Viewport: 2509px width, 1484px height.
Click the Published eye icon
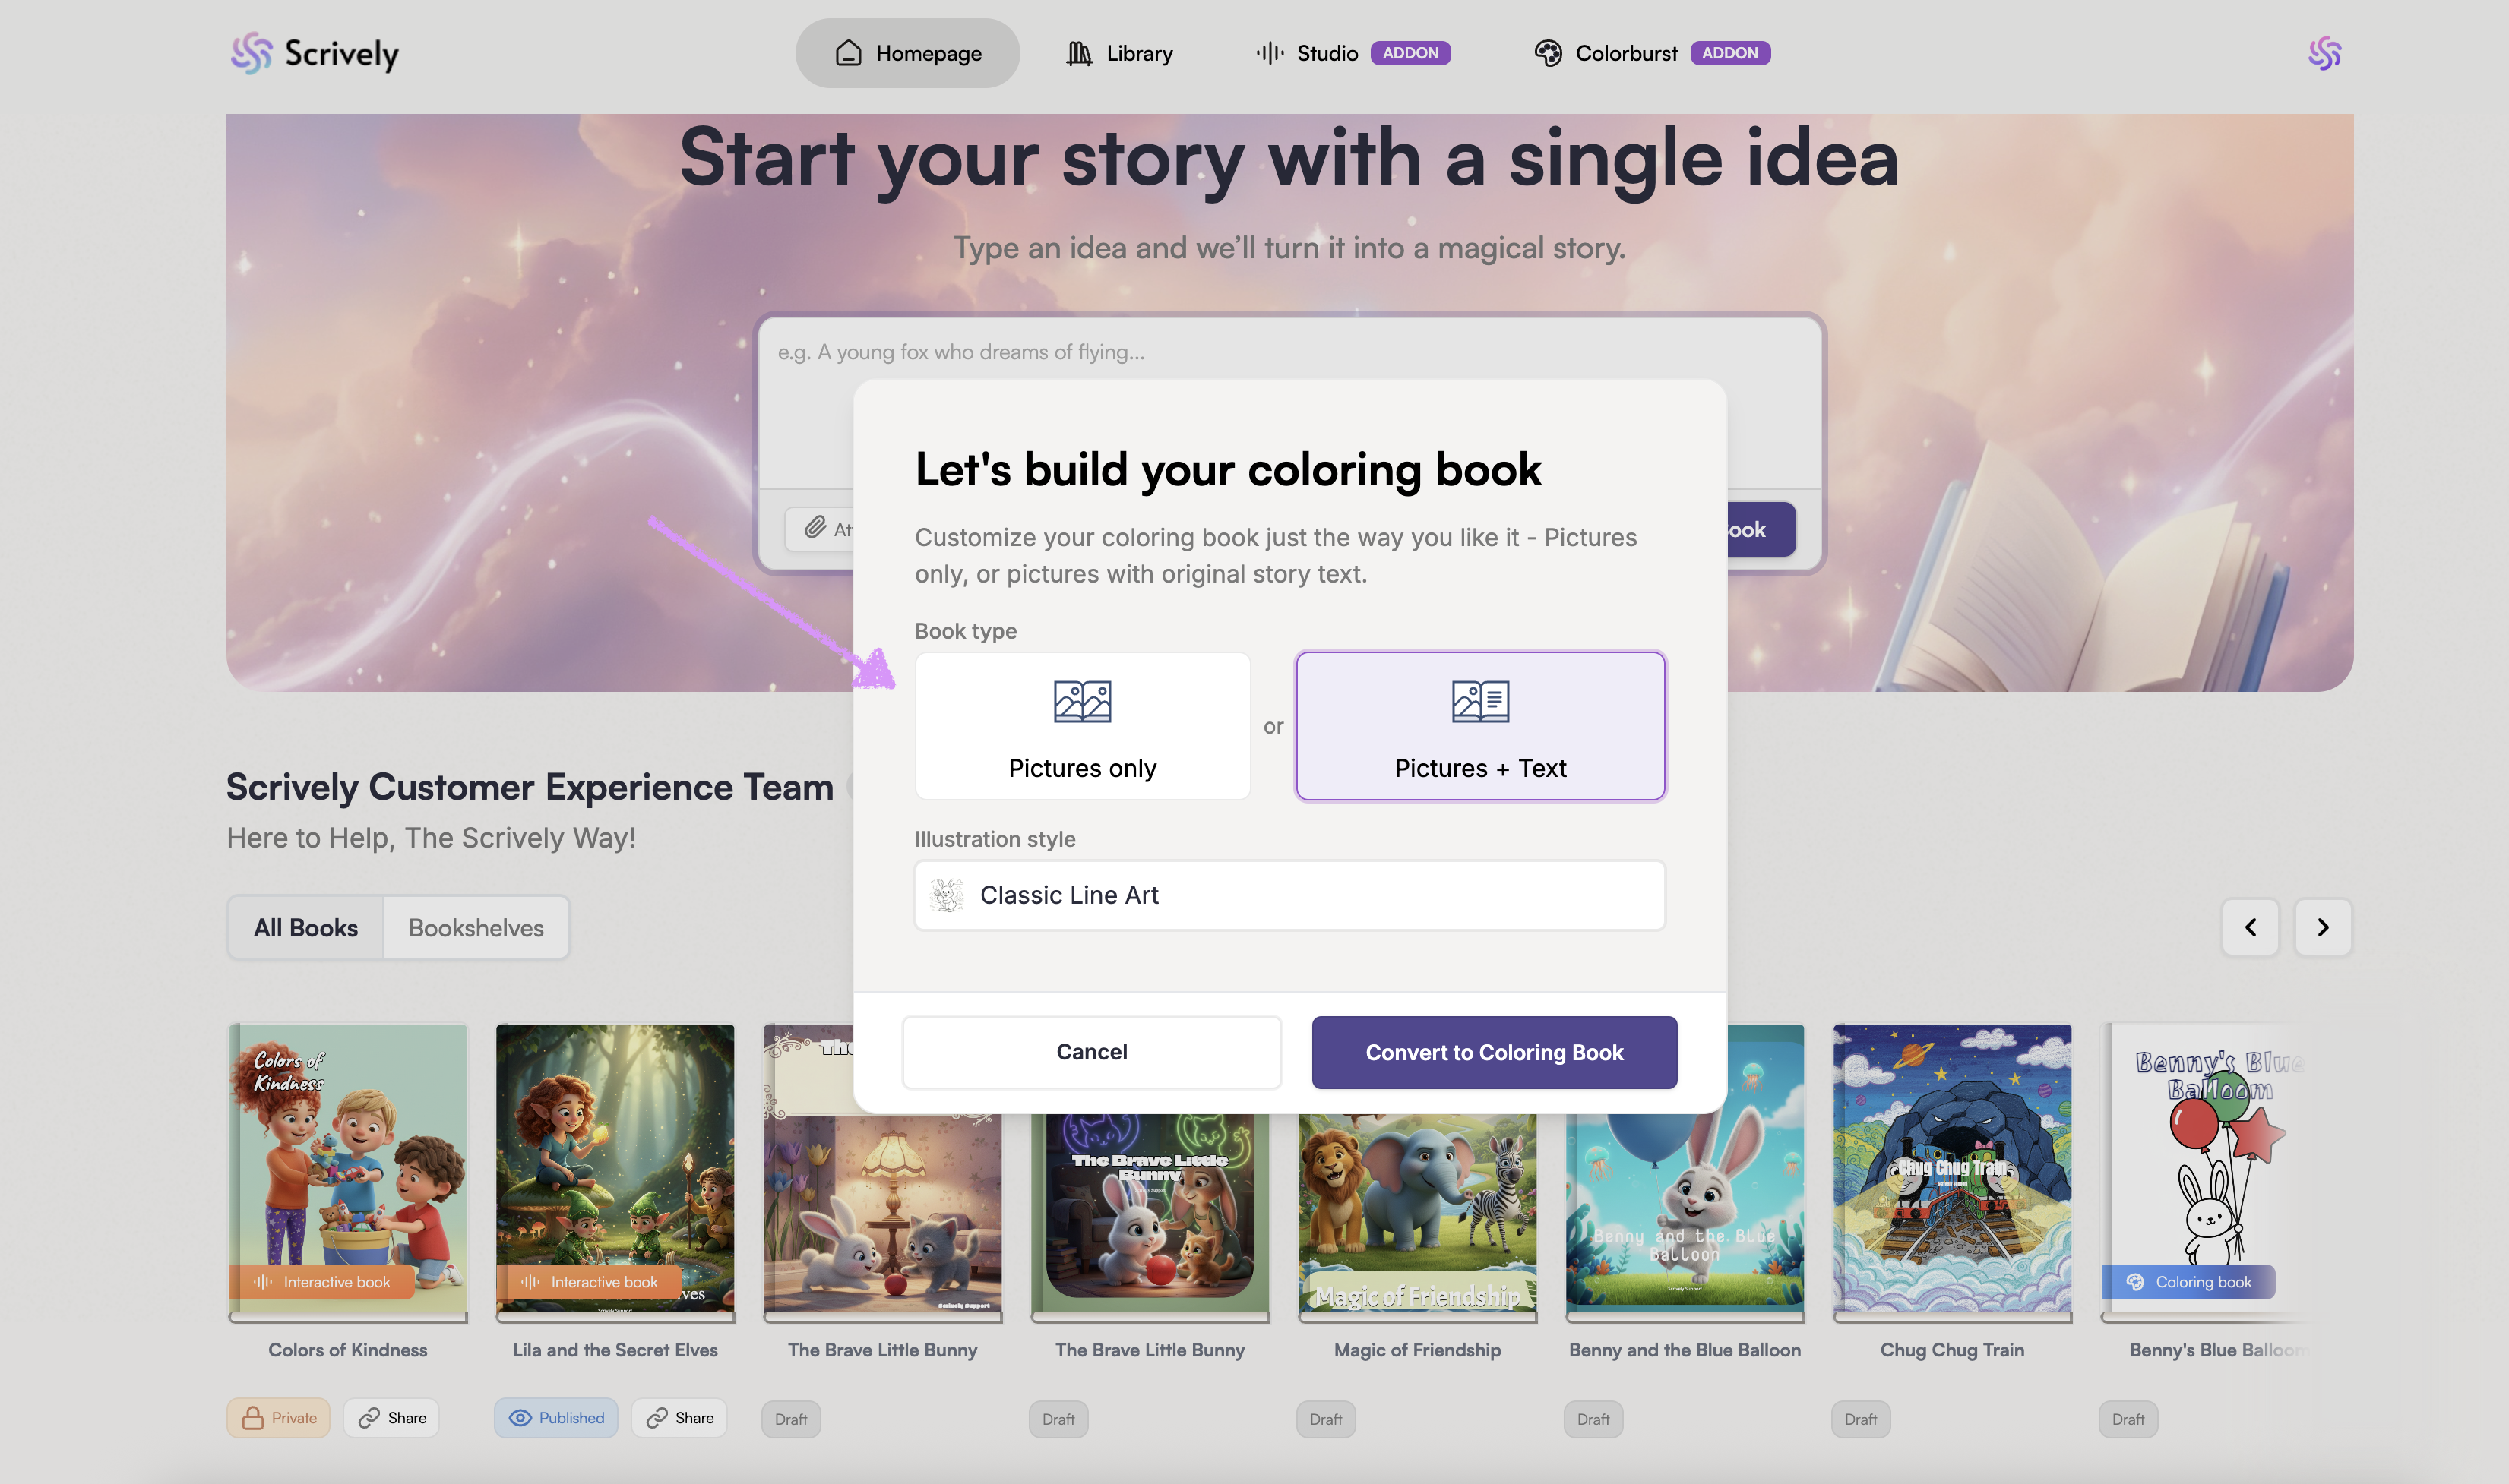tap(520, 1418)
